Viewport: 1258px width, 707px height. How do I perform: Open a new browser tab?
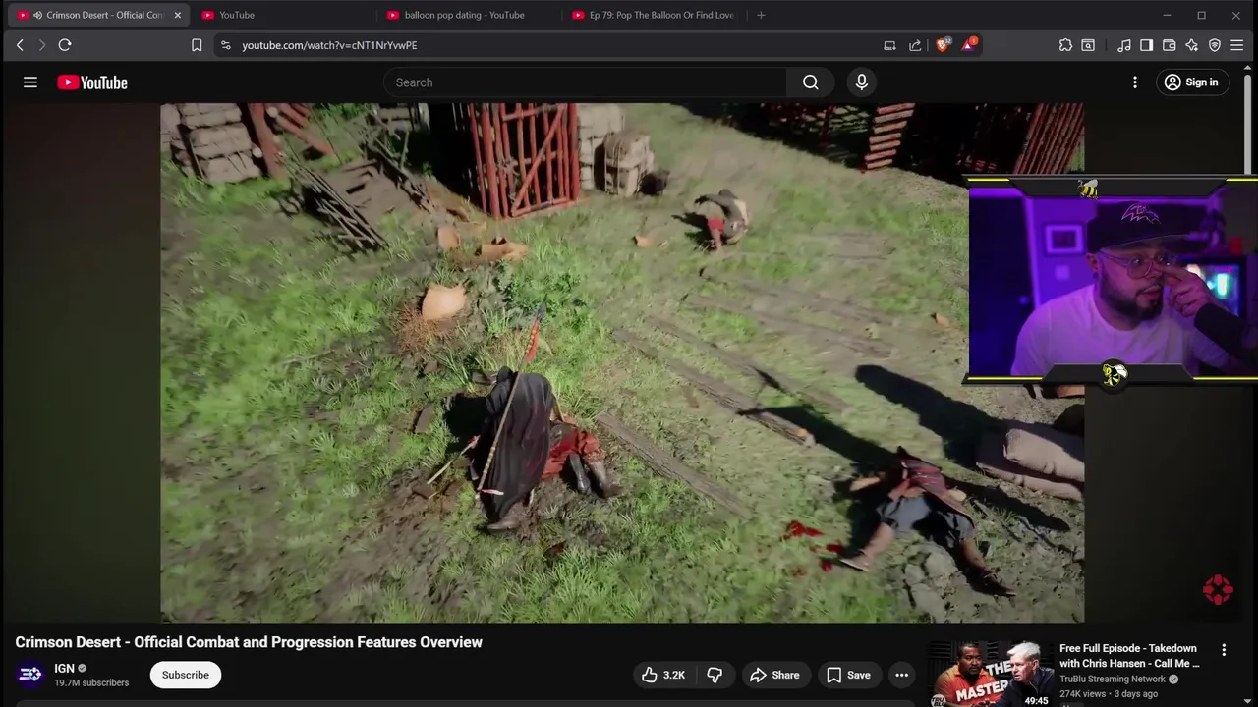761,15
